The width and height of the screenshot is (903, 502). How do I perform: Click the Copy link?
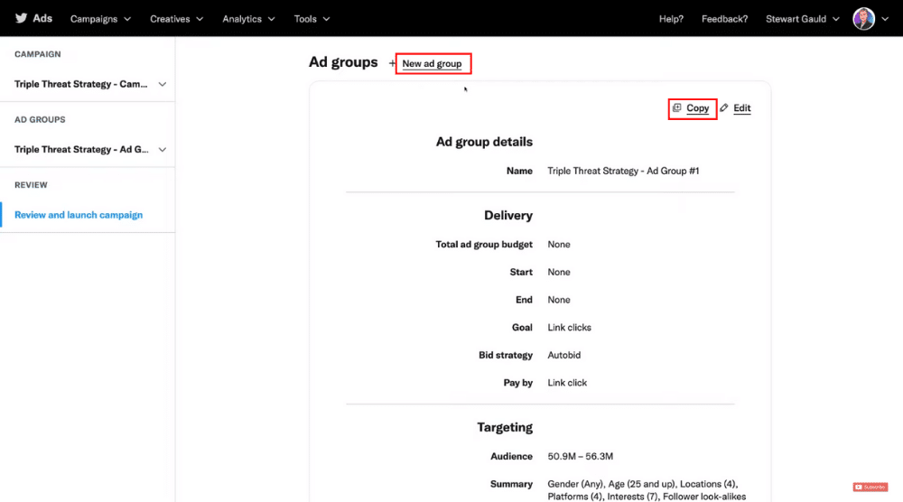pos(697,108)
